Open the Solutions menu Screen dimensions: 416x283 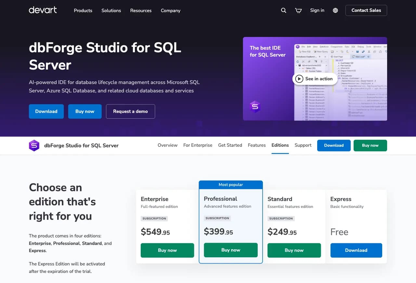click(x=111, y=10)
